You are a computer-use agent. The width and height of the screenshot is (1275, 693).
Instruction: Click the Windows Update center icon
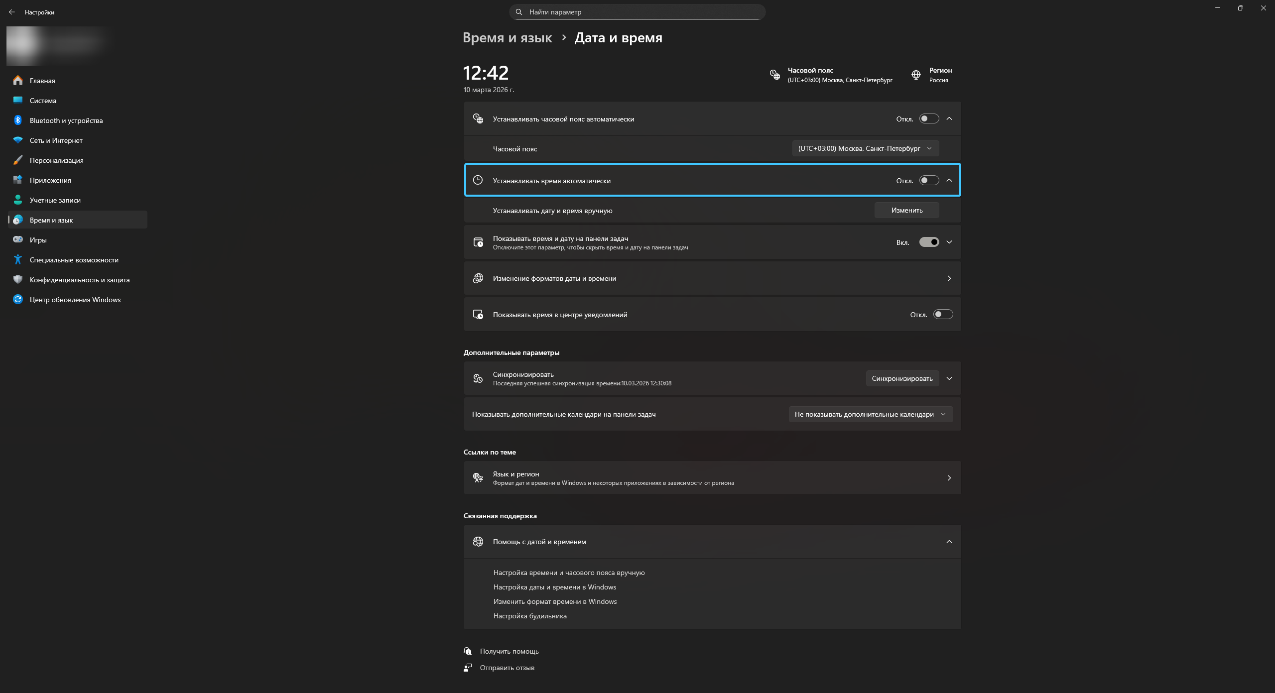pyautogui.click(x=18, y=299)
